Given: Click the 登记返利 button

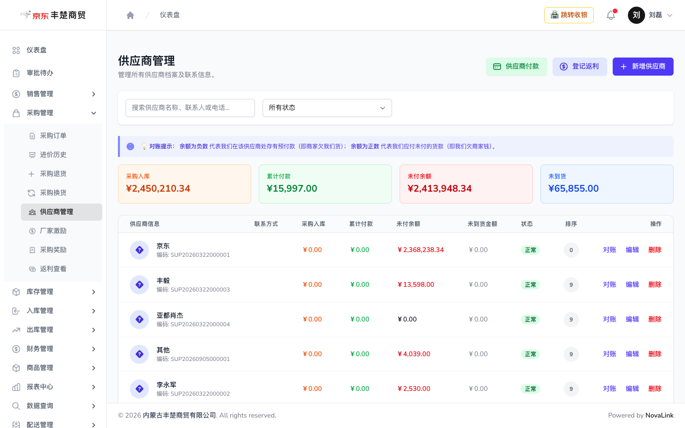Looking at the screenshot, I should point(580,67).
